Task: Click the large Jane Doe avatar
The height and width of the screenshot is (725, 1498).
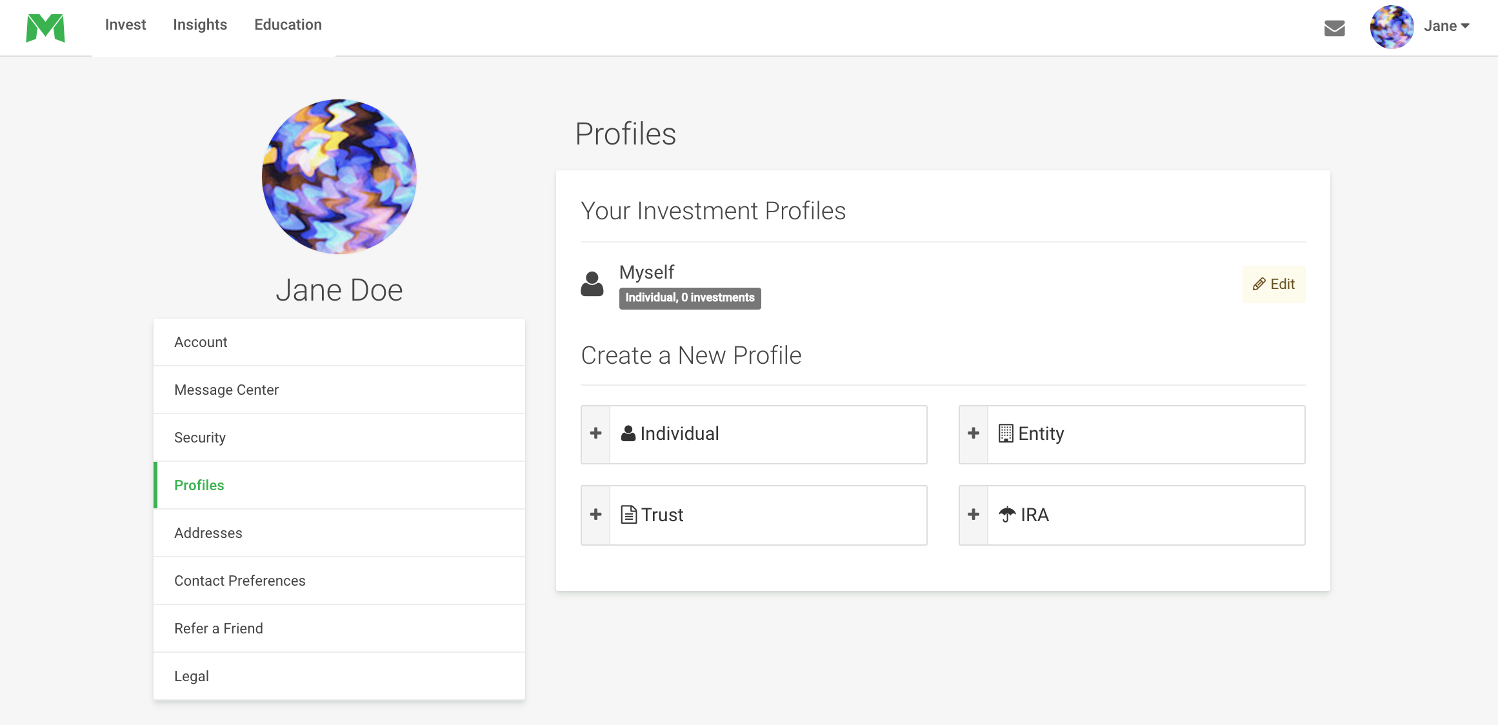Action: tap(339, 177)
